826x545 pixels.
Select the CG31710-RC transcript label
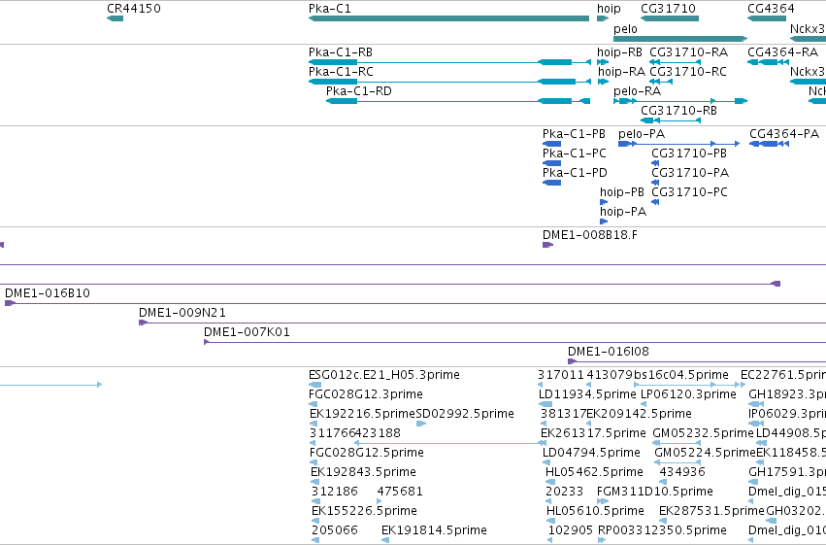coord(688,72)
